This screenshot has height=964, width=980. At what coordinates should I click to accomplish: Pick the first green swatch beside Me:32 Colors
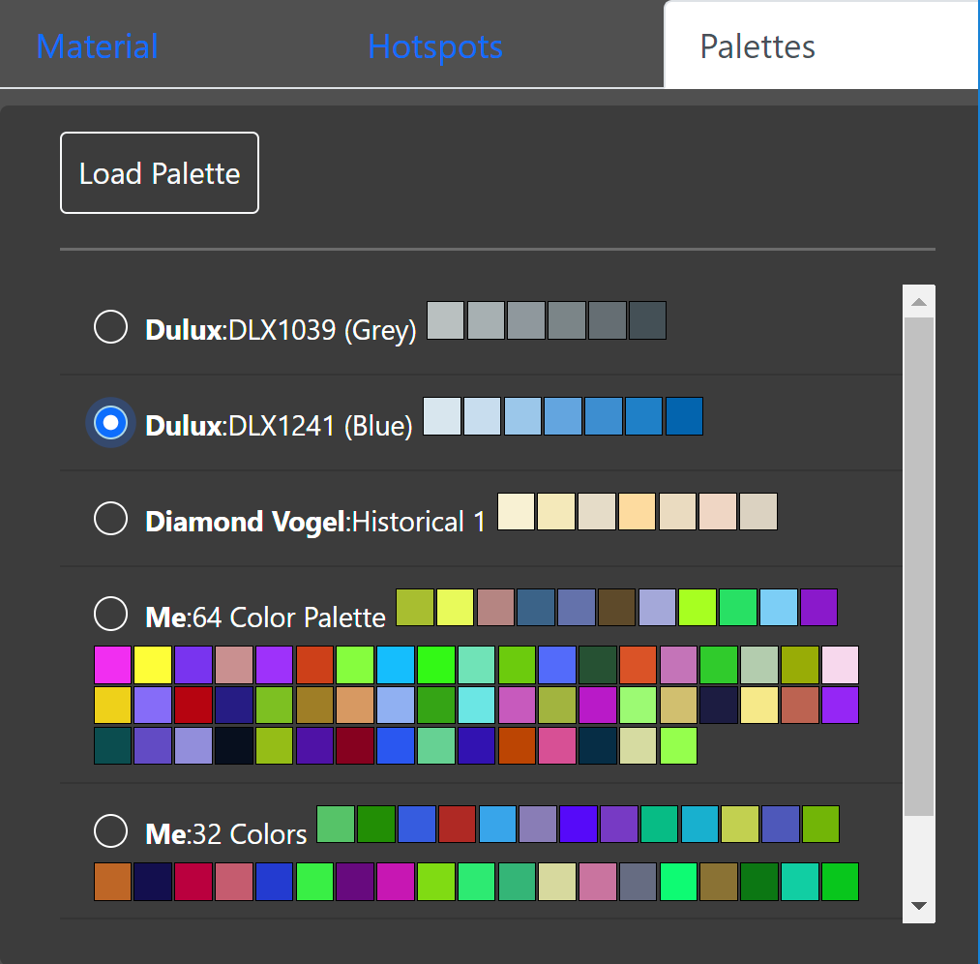pos(336,825)
